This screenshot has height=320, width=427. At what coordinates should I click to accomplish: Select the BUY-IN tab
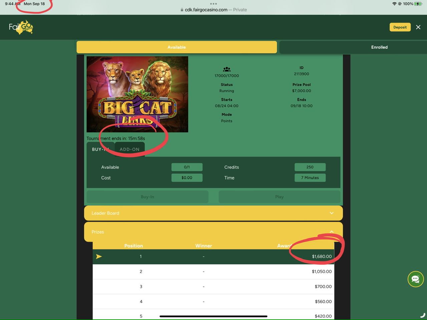[100, 149]
